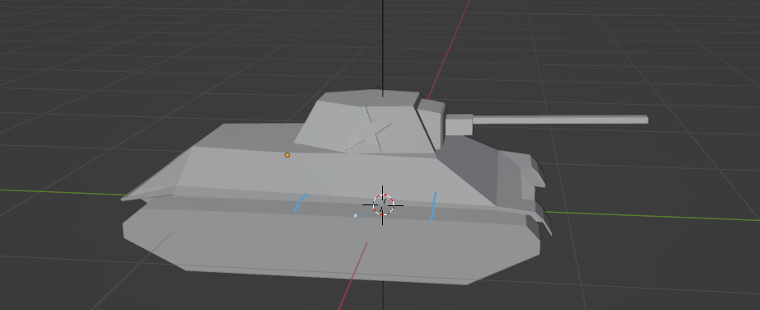The height and width of the screenshot is (310, 760).
Task: Select the tank's gun barrel
Action: 559,120
